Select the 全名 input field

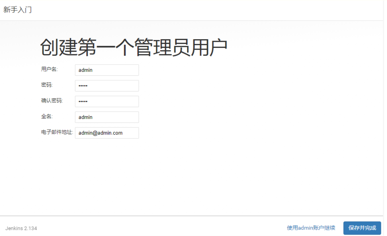tap(107, 117)
